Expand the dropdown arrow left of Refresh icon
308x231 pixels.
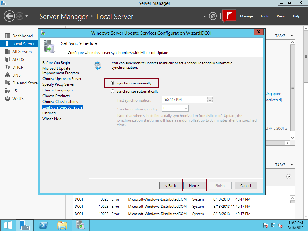[205, 16]
